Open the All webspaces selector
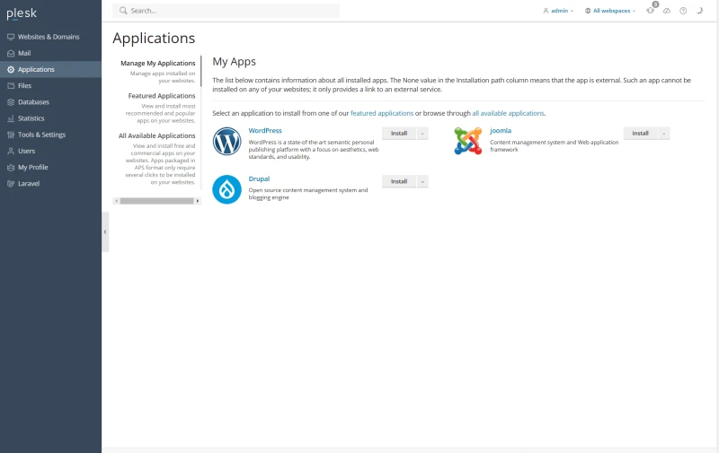The width and height of the screenshot is (719, 453). coord(610,11)
